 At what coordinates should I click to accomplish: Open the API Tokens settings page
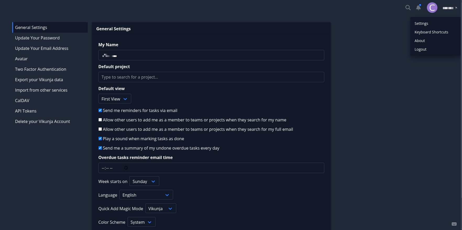[x=26, y=111]
